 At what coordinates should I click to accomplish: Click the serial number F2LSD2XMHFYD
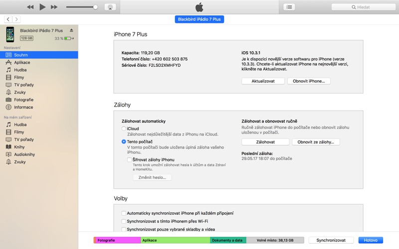(x=165, y=65)
